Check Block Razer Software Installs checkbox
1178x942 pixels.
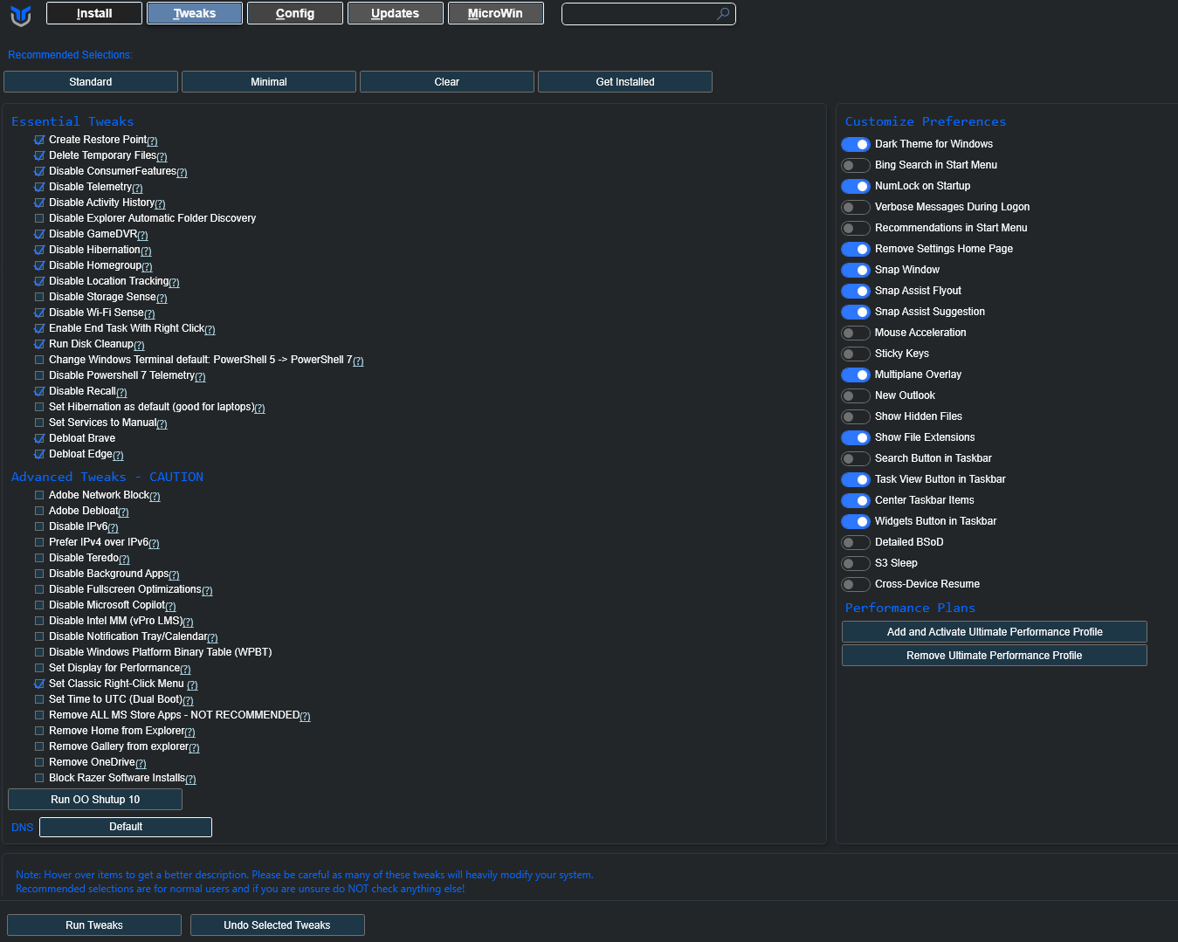tap(39, 778)
